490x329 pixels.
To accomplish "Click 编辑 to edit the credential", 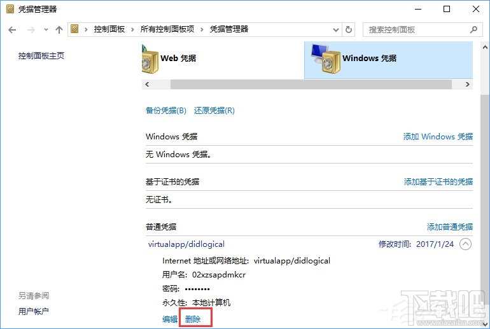I will click(170, 319).
